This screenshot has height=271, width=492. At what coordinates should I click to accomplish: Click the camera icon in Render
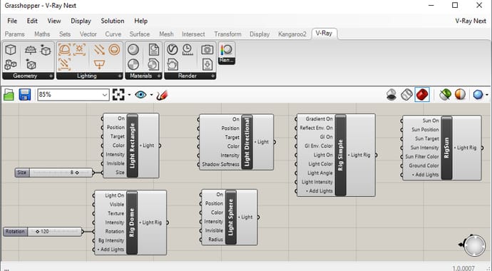[207, 49]
